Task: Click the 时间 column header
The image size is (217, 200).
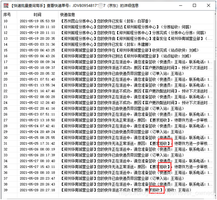Action: pos(37,15)
